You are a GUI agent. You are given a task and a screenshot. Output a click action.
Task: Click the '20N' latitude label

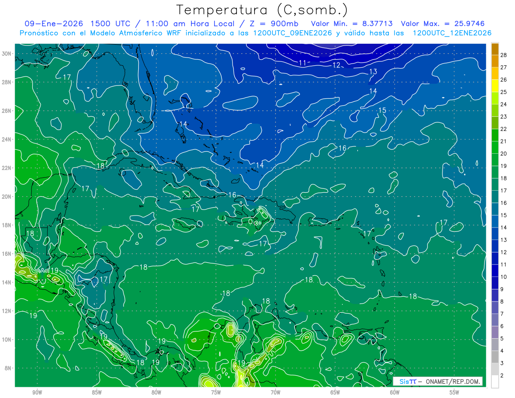[x=6, y=196]
